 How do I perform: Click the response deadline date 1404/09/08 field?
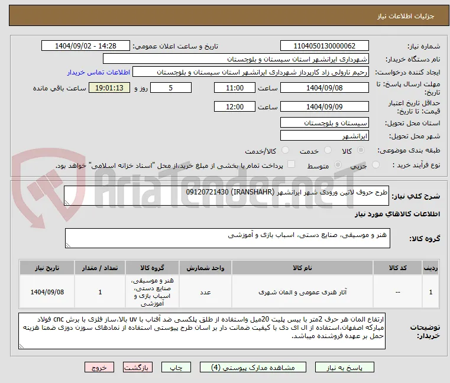pyautogui.click(x=324, y=88)
